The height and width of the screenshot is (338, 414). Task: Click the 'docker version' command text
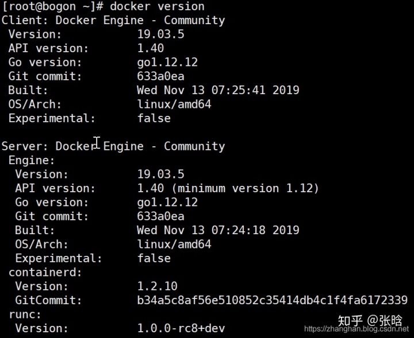(156, 7)
